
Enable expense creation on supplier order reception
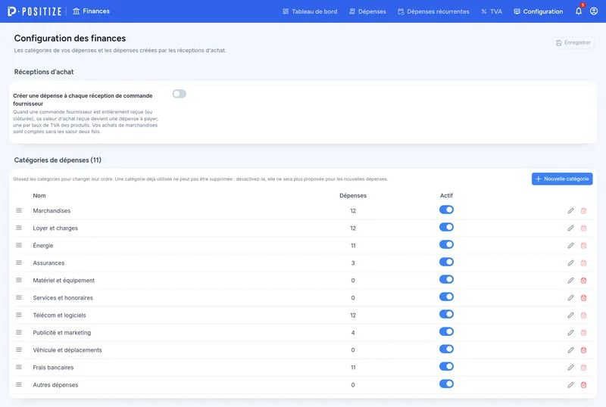[180, 94]
